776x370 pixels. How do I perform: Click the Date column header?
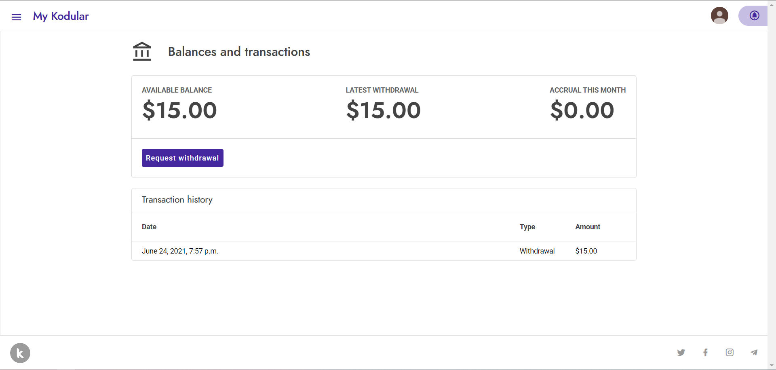point(149,227)
